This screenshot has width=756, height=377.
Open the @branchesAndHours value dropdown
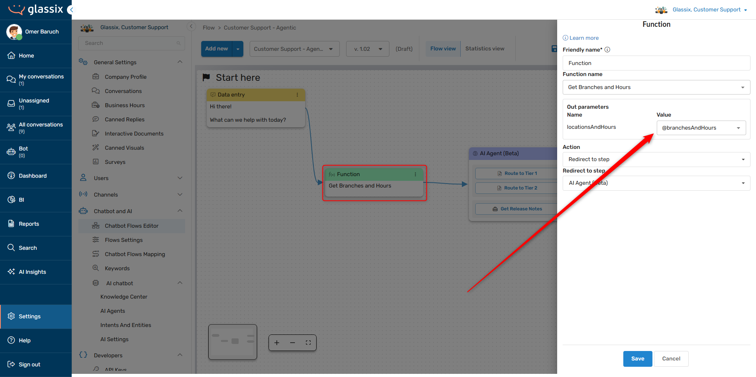click(701, 128)
